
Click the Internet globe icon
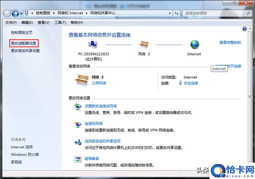point(195,44)
